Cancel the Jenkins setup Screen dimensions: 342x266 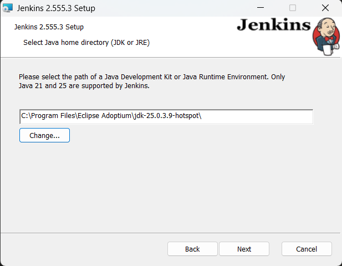tap(307, 249)
